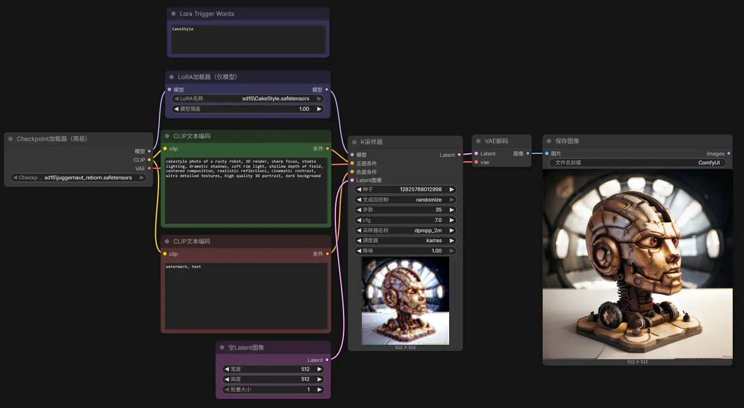Decrease 高度 height with left arrow
Image resolution: width=744 pixels, height=408 pixels.
click(227, 379)
